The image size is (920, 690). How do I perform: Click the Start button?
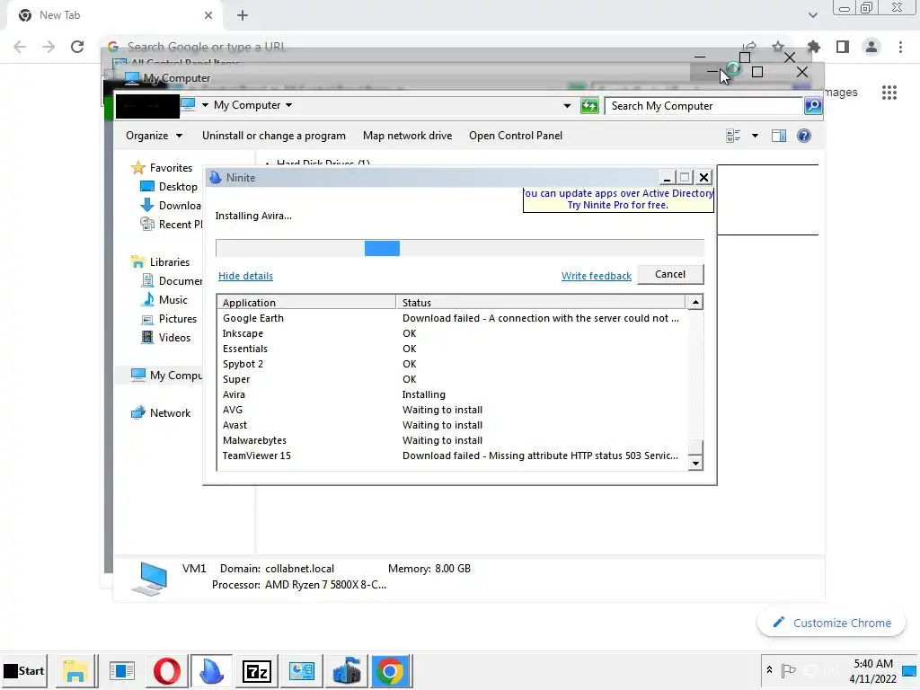click(x=24, y=670)
